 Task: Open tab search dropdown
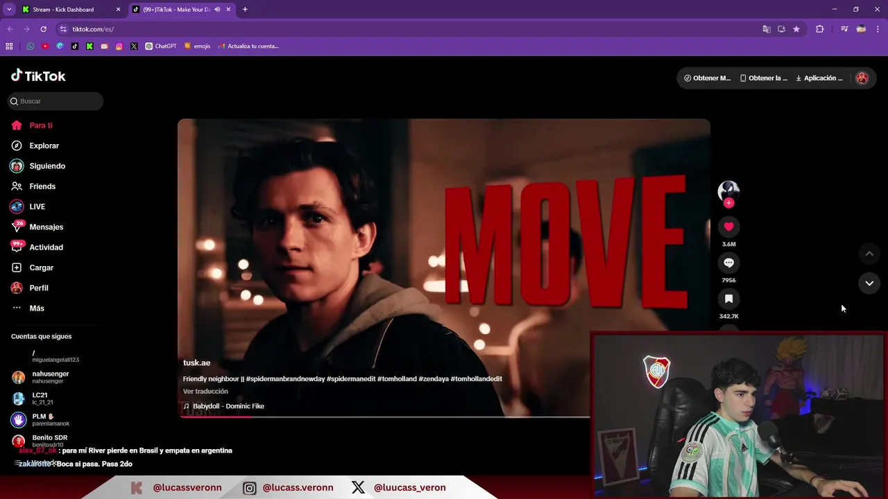pos(9,10)
